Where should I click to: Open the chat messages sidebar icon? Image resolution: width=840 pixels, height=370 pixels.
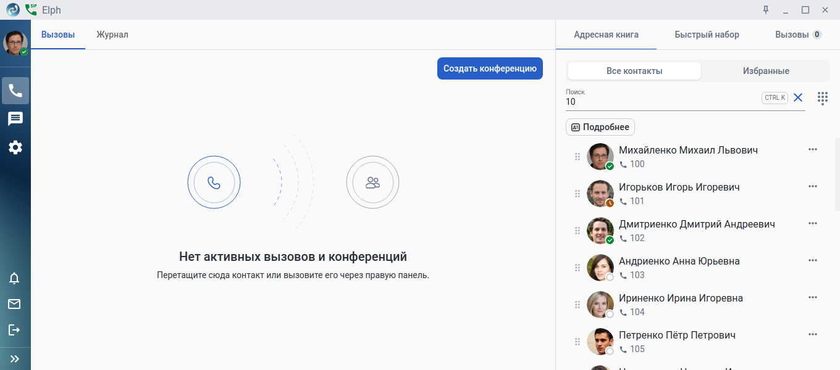coord(15,119)
